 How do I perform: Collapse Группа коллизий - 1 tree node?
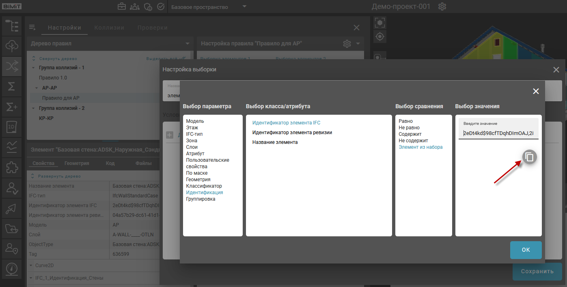[33, 68]
